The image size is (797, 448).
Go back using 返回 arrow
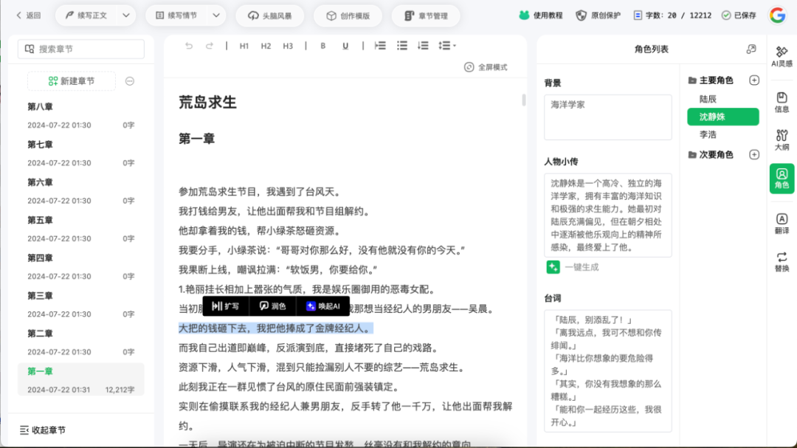coord(28,15)
